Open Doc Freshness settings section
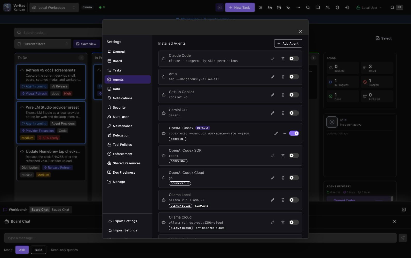The height and width of the screenshot is (258, 411). click(128, 172)
